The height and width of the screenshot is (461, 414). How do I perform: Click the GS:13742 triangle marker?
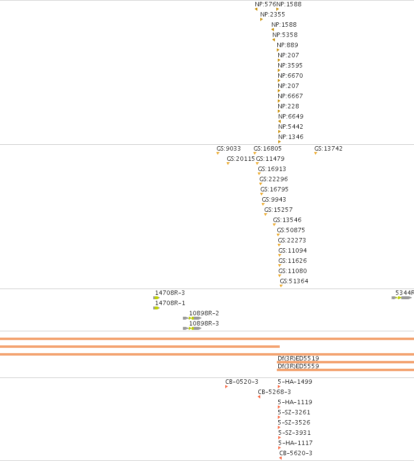point(316,153)
